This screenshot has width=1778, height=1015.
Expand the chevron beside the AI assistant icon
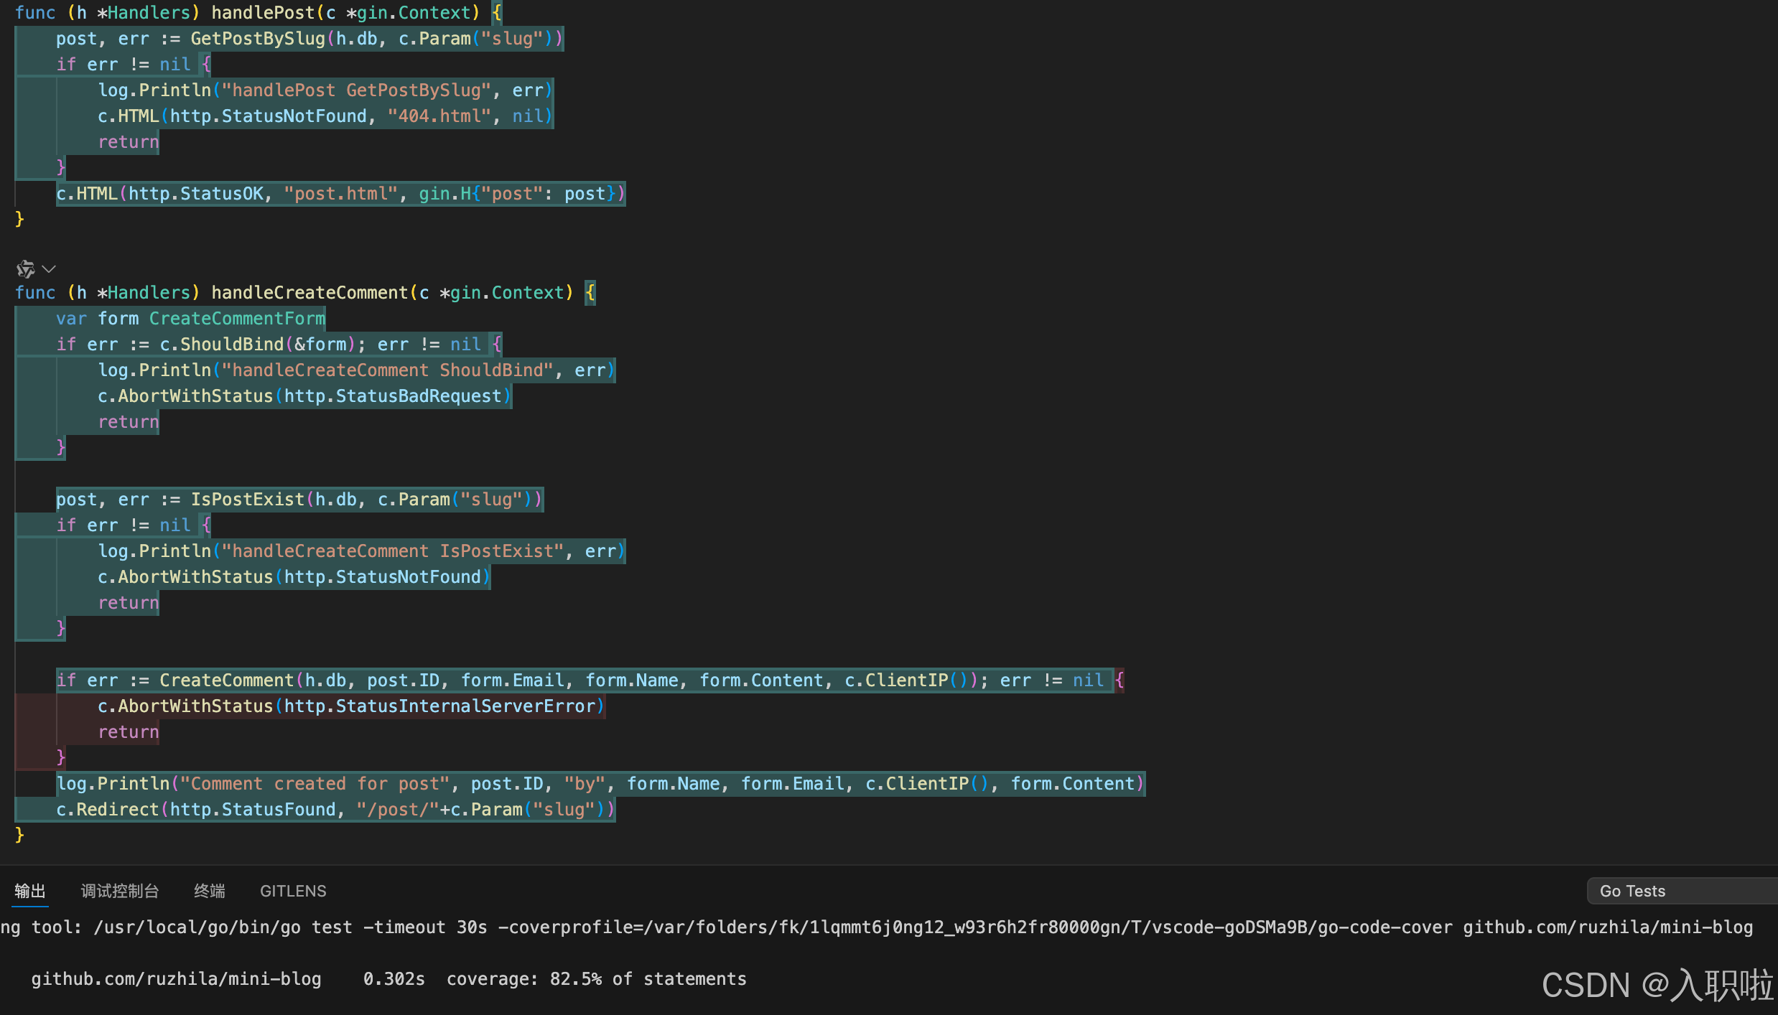49,269
